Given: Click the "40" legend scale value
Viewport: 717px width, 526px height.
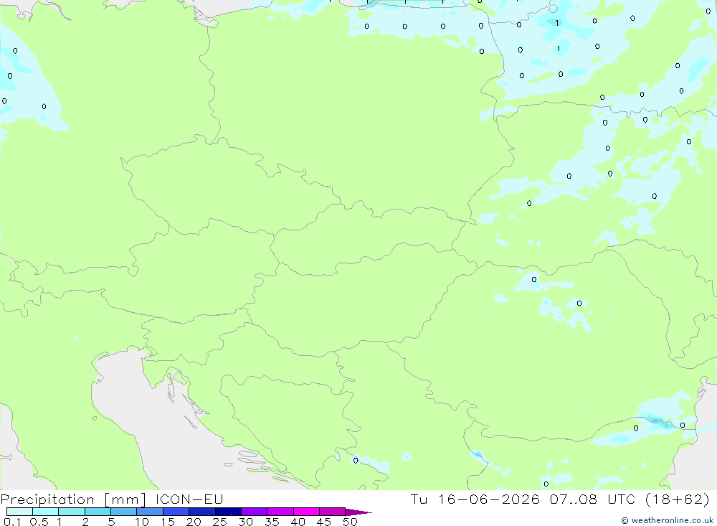Looking at the screenshot, I should 298,522.
